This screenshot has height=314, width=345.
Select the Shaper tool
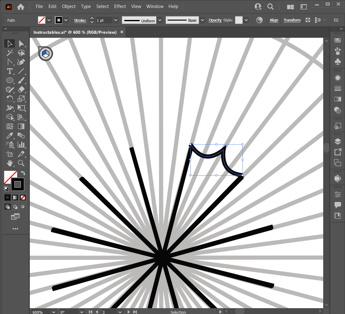coord(10,90)
